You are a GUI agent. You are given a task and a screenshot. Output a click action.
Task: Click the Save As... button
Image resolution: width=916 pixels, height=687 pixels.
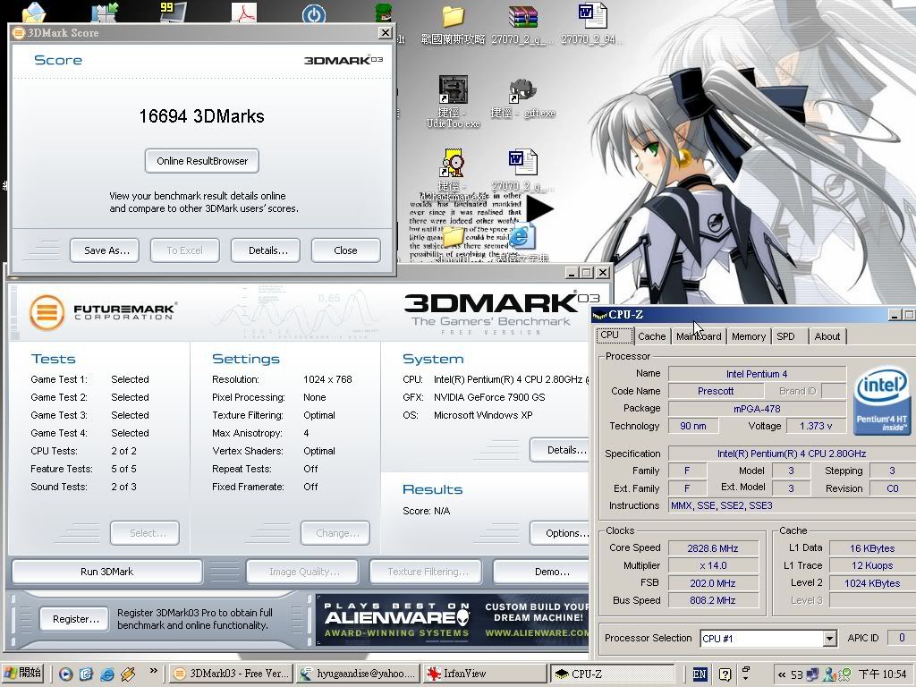point(106,250)
